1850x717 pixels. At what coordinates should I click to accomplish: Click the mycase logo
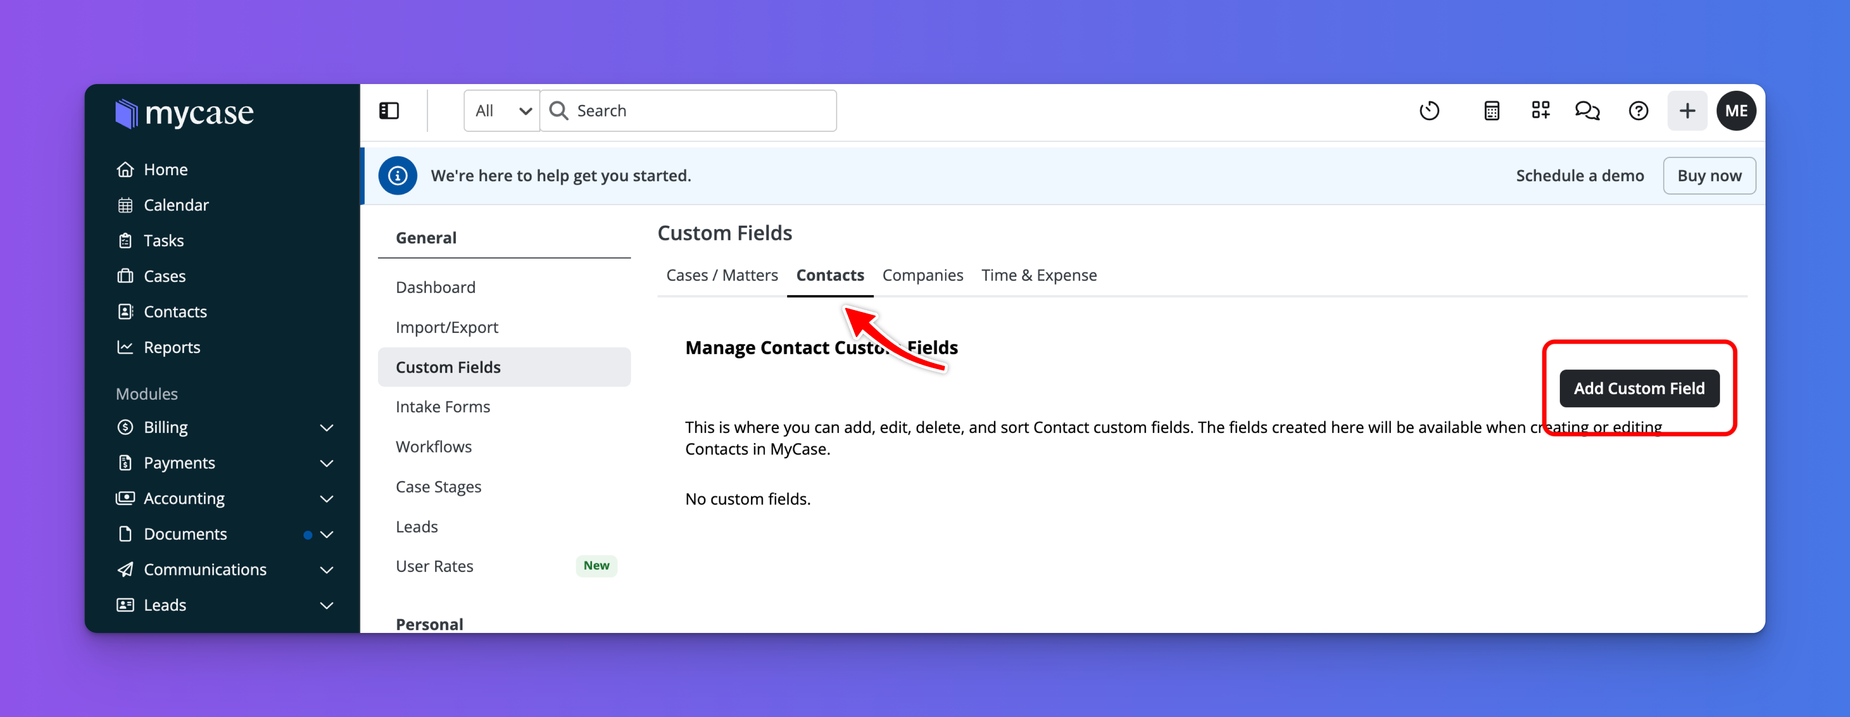(185, 113)
